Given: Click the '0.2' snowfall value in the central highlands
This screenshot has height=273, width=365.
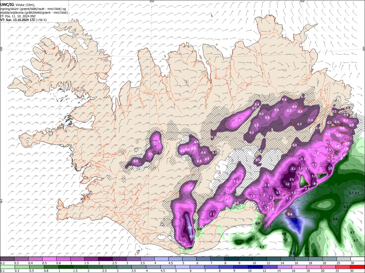Looking at the screenshot, I should pos(213,137).
